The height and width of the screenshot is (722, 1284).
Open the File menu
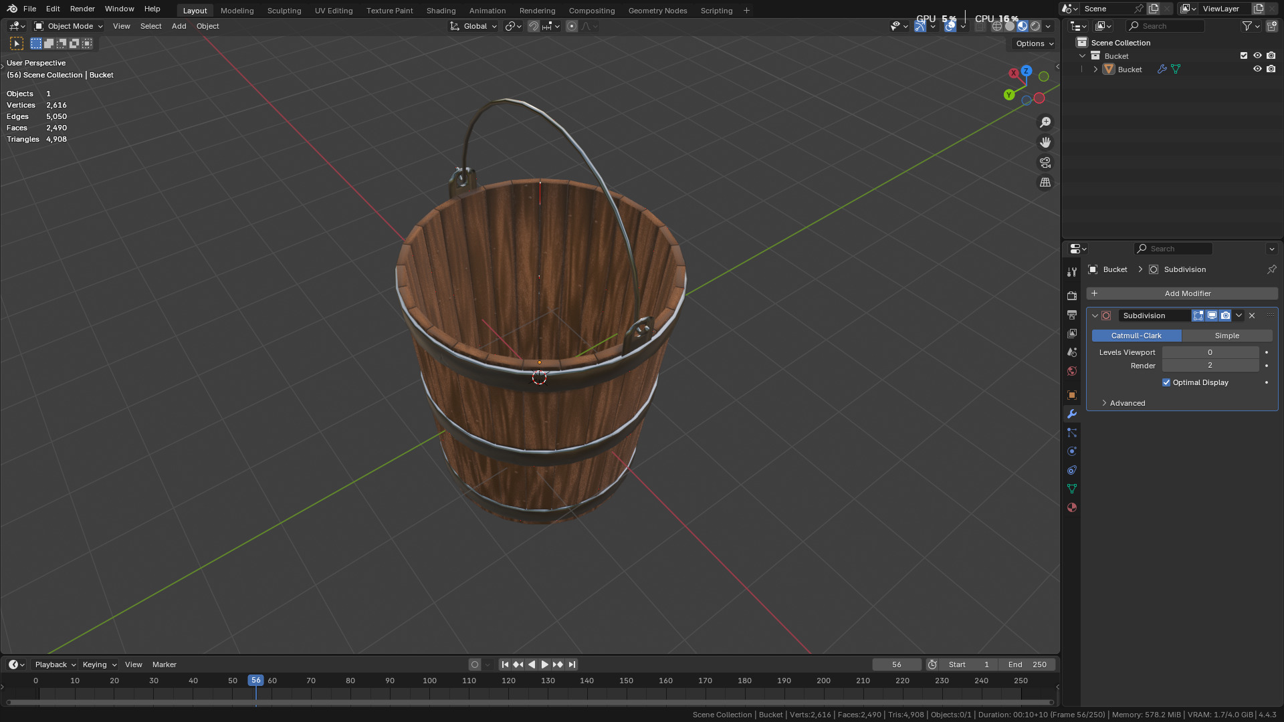click(x=29, y=9)
